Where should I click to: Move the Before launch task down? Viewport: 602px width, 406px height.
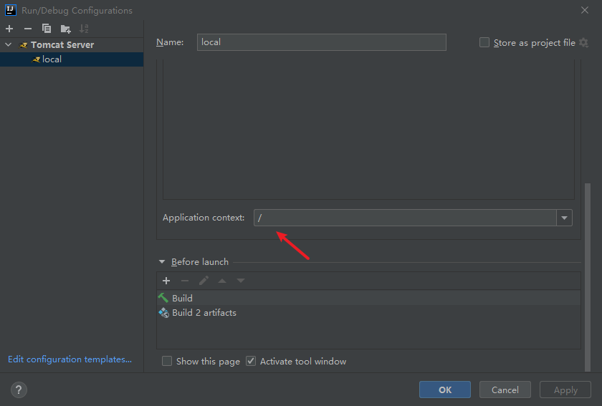pyautogui.click(x=241, y=281)
